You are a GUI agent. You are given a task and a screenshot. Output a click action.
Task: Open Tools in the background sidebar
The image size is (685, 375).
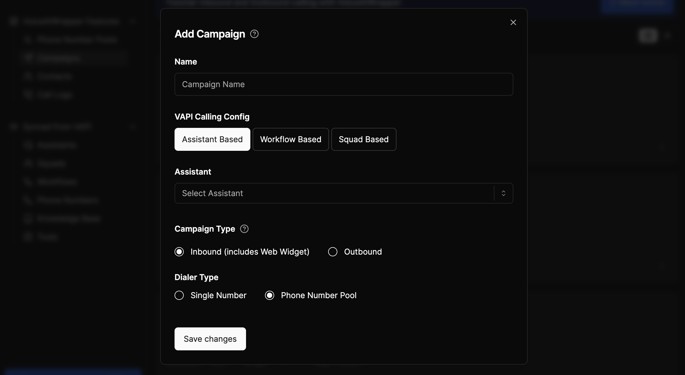pyautogui.click(x=47, y=237)
